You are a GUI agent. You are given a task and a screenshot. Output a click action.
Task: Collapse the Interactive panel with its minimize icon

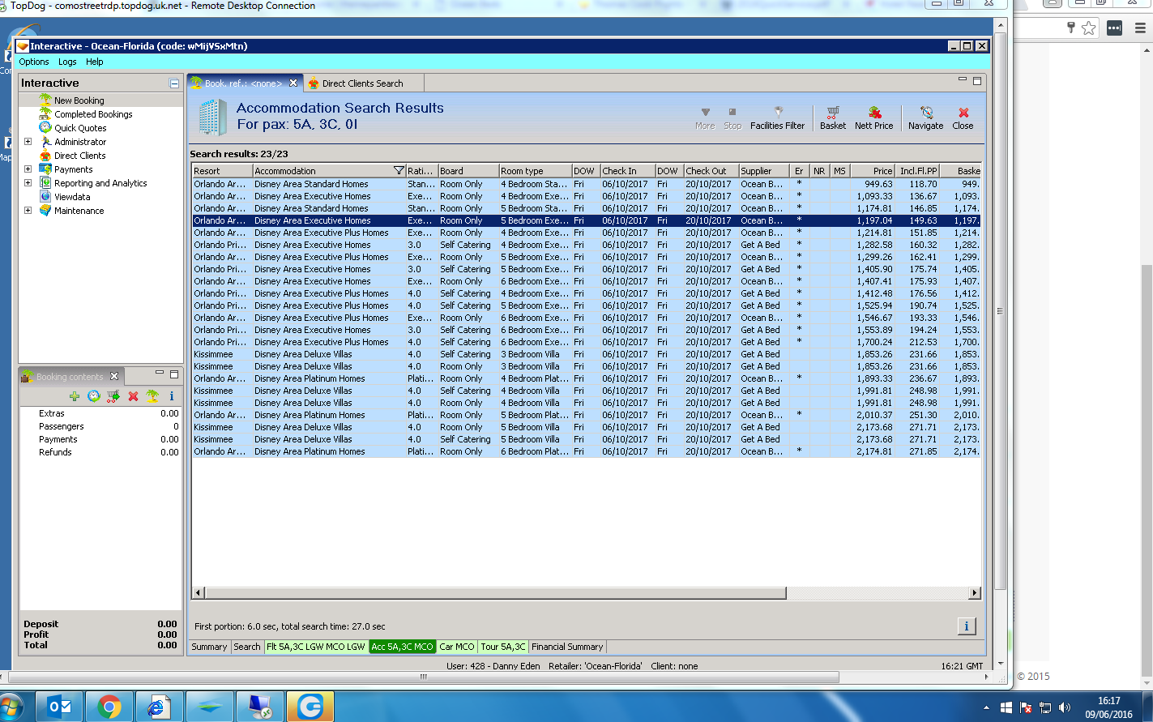click(174, 83)
